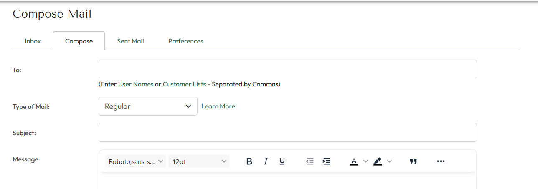Screen dimensions: 538x189
Task: Expand highlight color picker arrow
Action: pyautogui.click(x=390, y=161)
